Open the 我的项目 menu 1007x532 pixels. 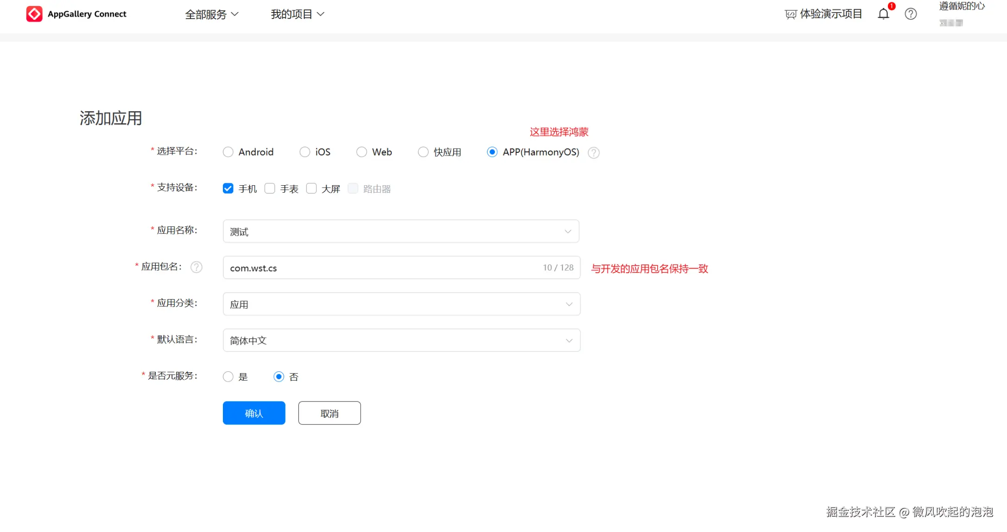tap(297, 14)
